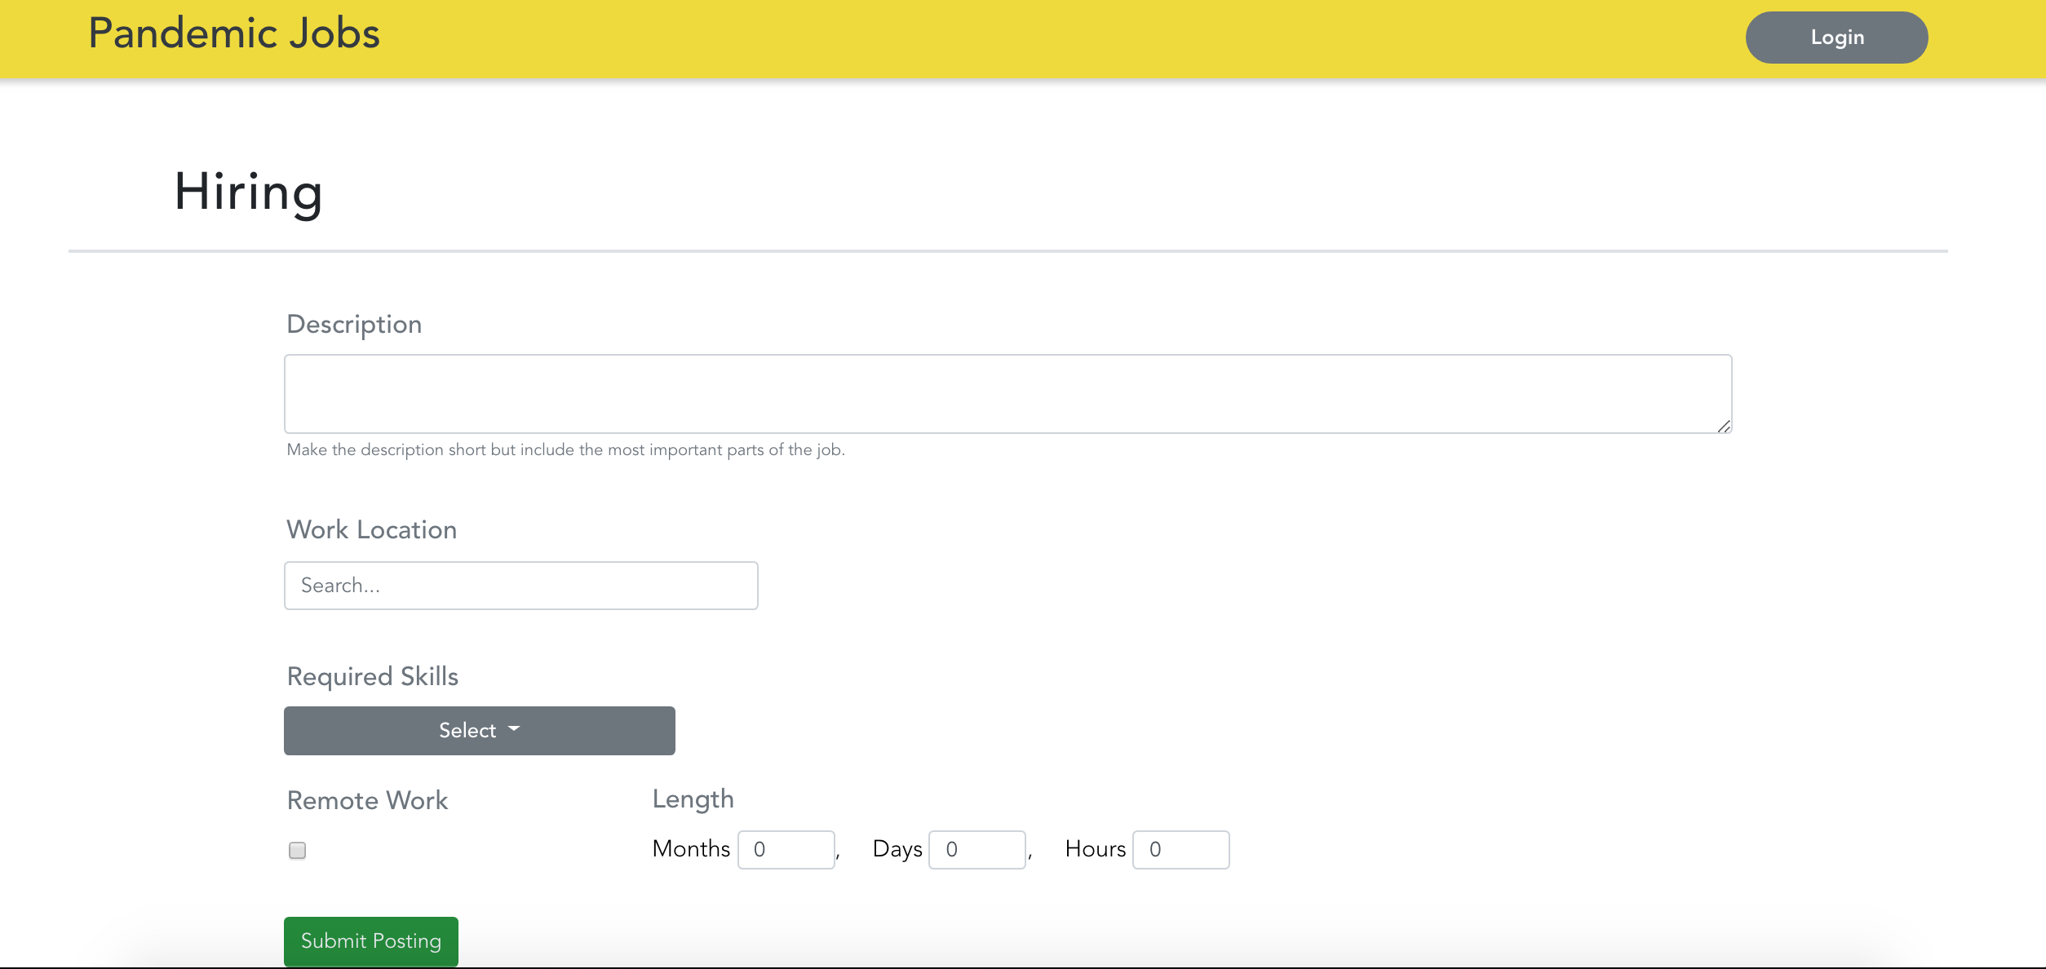Screen dimensions: 2046x969
Task: Click the Required Skills label
Action: pyautogui.click(x=372, y=676)
